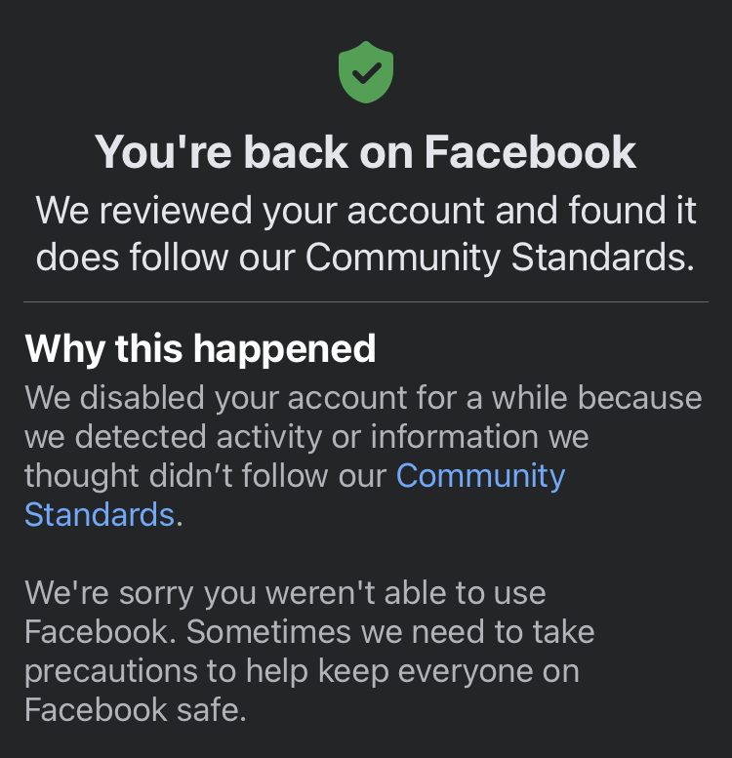The image size is (732, 758).
Task: Tap the black checkmark inside the shield
Action: 366,71
